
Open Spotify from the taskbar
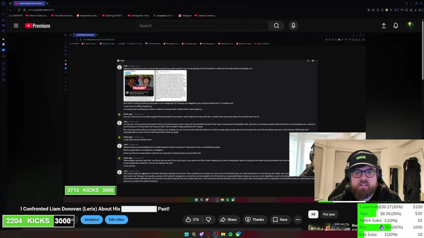(231, 234)
